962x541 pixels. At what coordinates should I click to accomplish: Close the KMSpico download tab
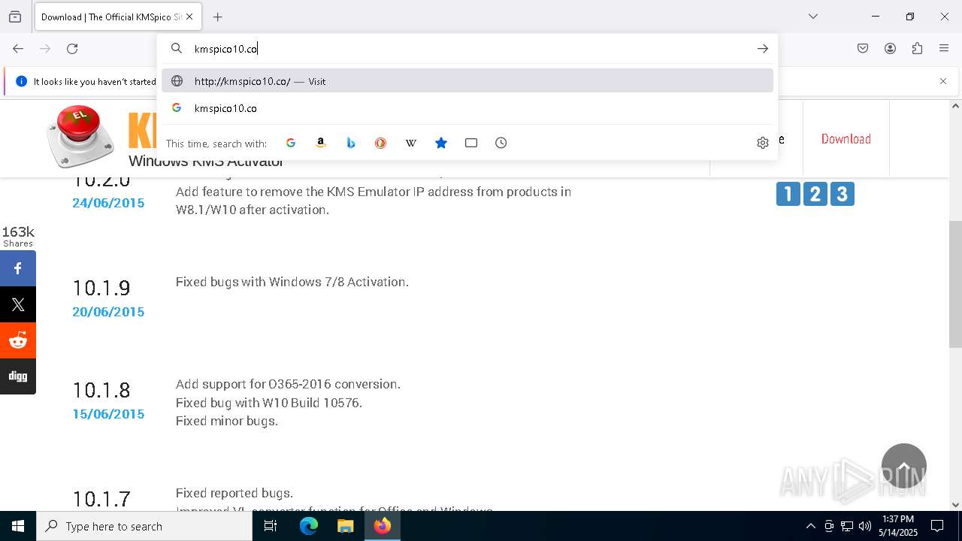(189, 17)
